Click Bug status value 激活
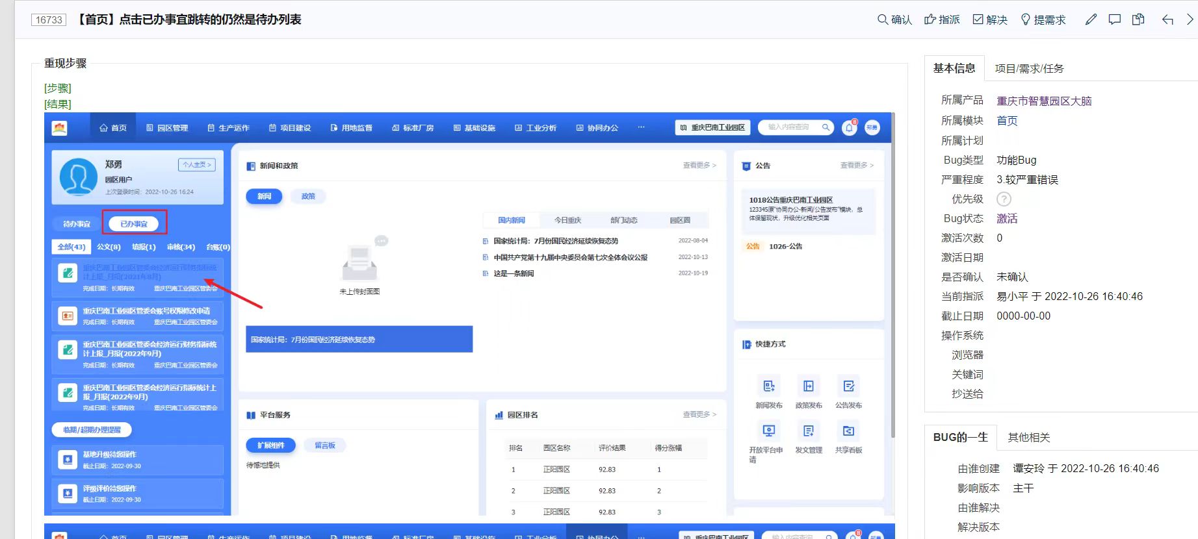This screenshot has width=1198, height=539. coord(1007,219)
